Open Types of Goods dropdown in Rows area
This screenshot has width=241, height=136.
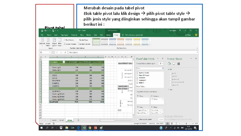coord(148,110)
